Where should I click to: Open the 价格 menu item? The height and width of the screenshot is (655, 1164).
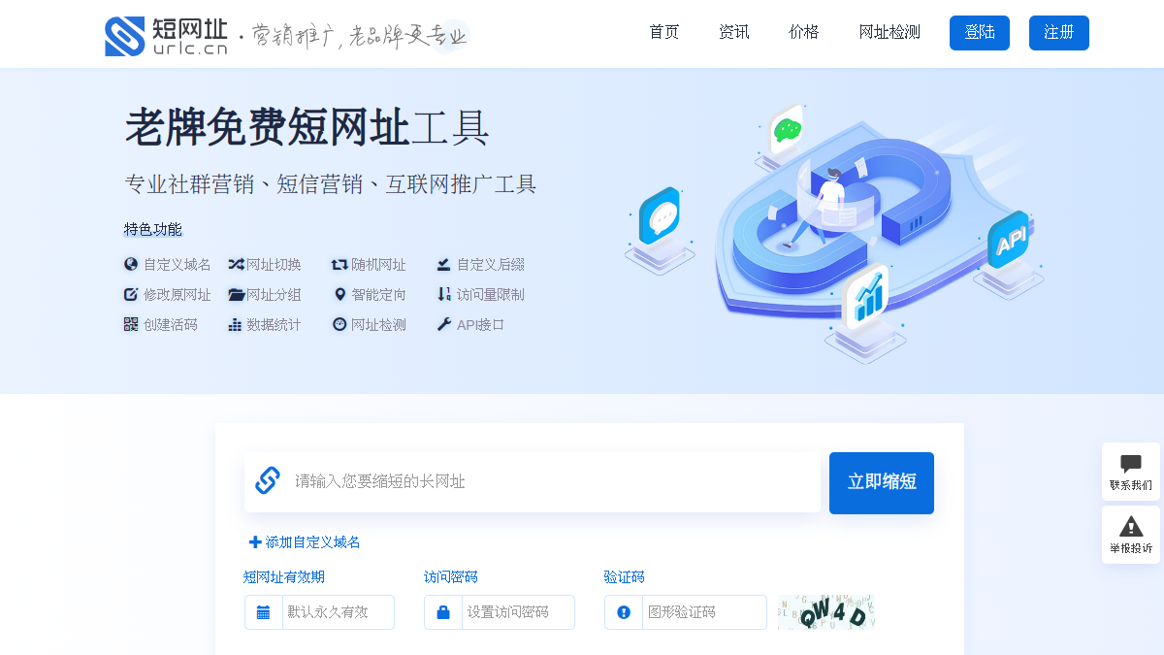click(x=804, y=32)
